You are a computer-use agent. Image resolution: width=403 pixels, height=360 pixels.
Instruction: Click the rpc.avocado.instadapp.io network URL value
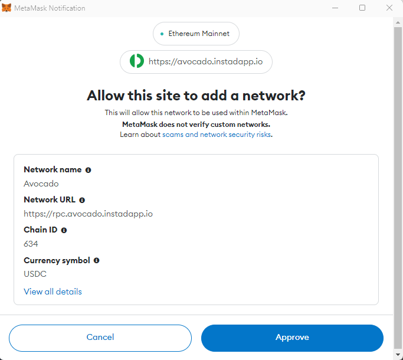[x=88, y=214]
